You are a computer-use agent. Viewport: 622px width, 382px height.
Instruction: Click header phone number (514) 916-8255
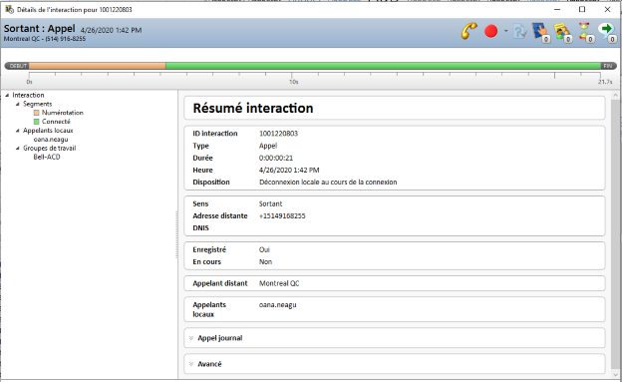[66, 39]
